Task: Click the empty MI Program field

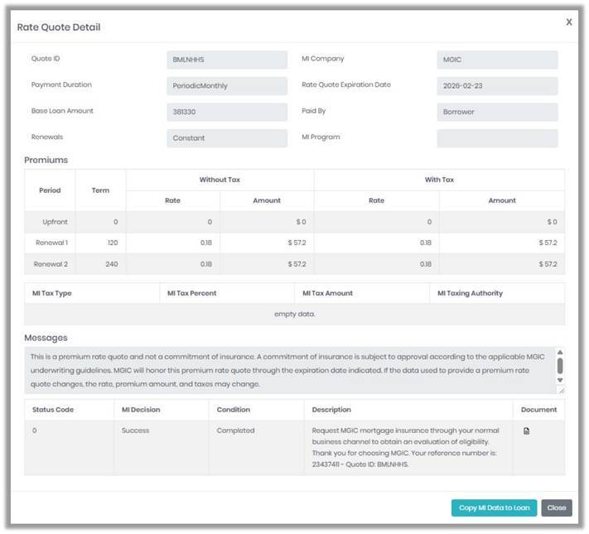Action: (x=497, y=138)
